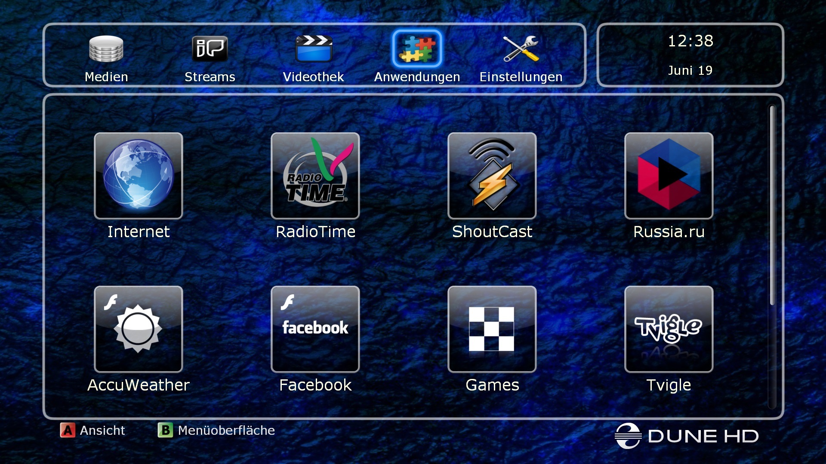826x464 pixels.
Task: Click the vertical scrollbar thumb
Action: [772, 205]
